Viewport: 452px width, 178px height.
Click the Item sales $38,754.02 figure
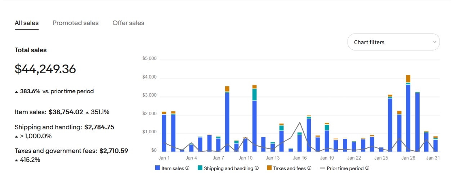[66, 112]
